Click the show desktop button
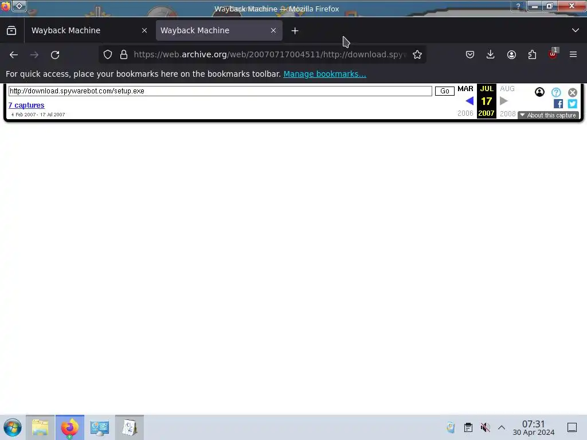 (x=572, y=427)
